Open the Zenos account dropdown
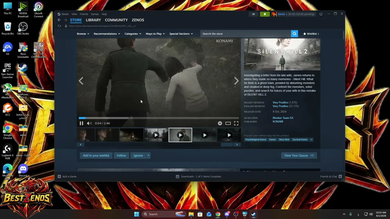This screenshot has height=219, width=390. [x=282, y=14]
